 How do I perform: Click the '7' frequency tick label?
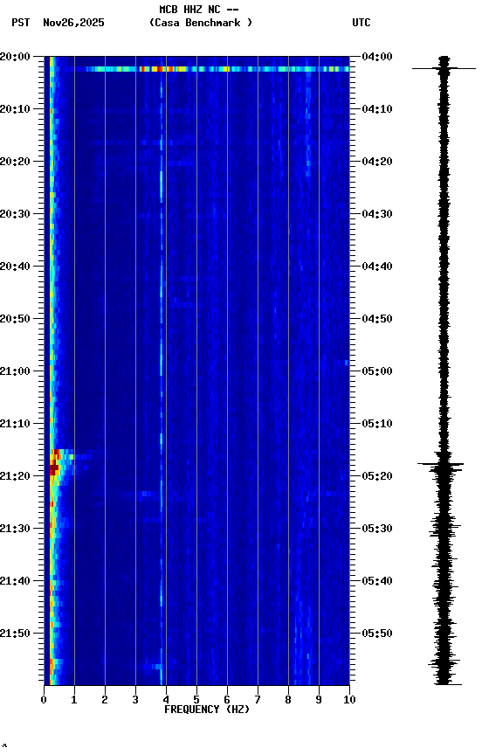click(258, 700)
